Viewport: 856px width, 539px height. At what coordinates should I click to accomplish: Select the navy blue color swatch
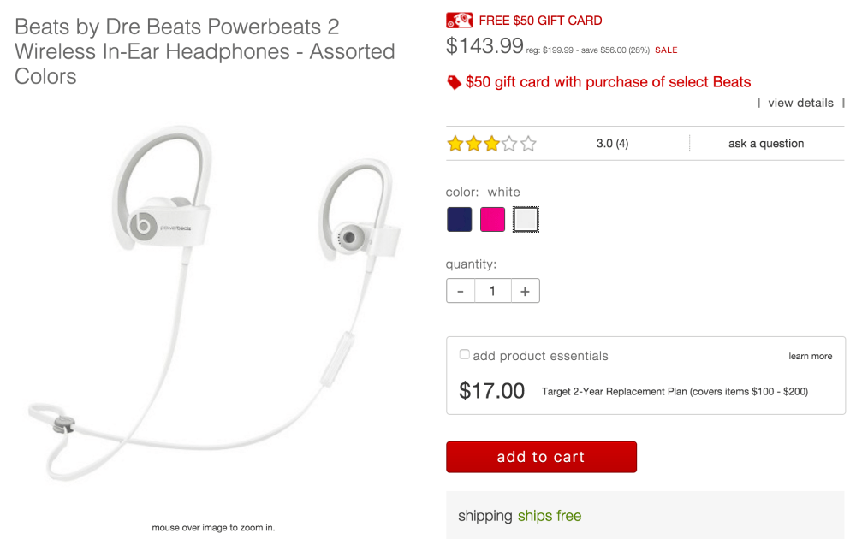(459, 219)
